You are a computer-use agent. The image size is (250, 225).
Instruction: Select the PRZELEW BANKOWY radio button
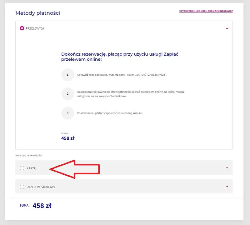(x=22, y=187)
